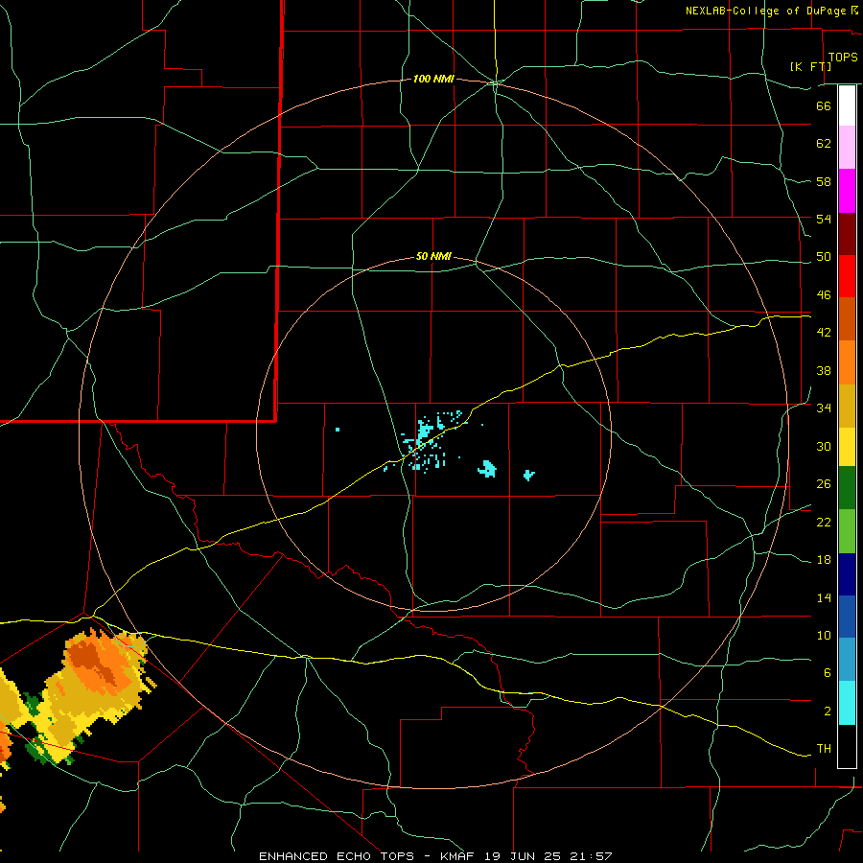The width and height of the screenshot is (863, 863).
Task: Click the legend value '34'
Action: pos(824,408)
